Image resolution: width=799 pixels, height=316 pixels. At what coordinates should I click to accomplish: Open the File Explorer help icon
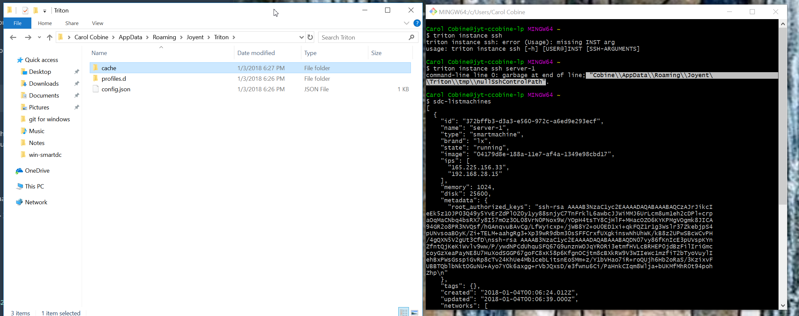pos(417,23)
